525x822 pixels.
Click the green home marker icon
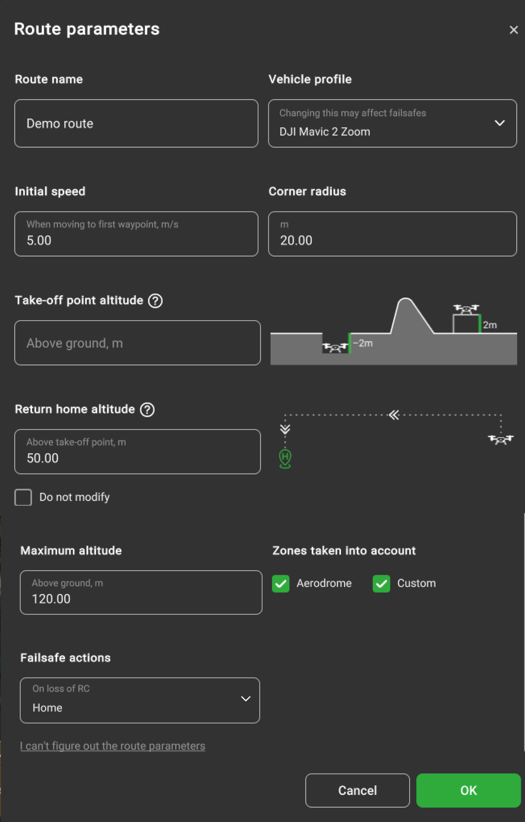click(x=285, y=458)
